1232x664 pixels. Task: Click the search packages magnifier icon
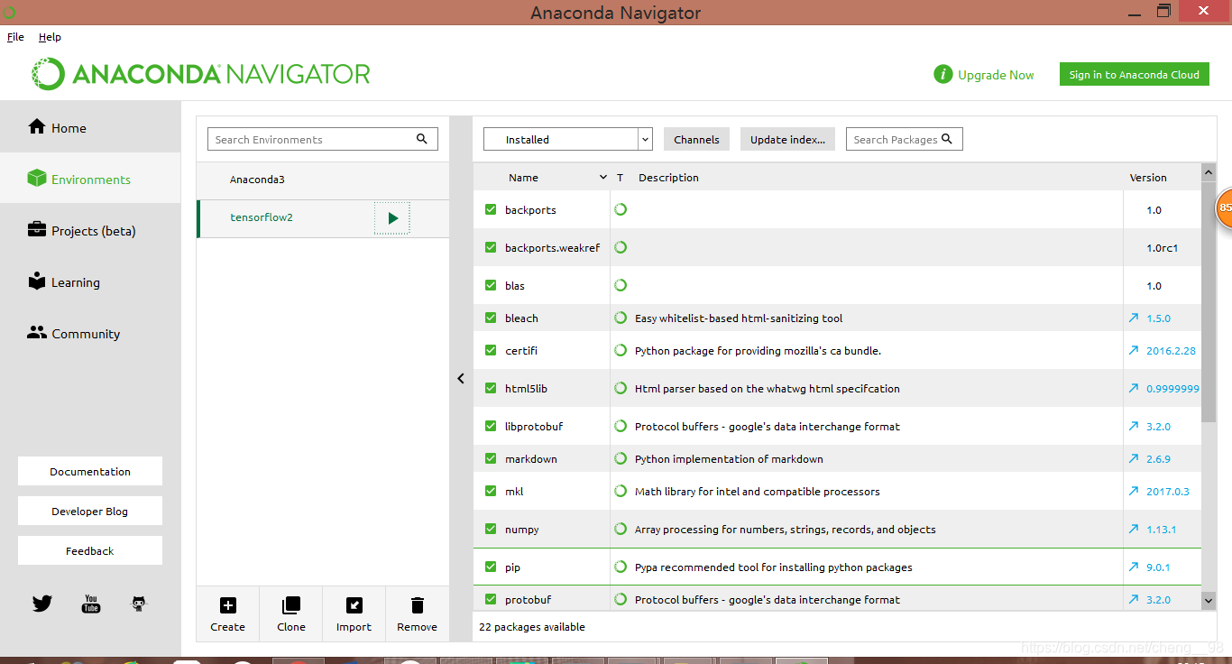coord(947,139)
